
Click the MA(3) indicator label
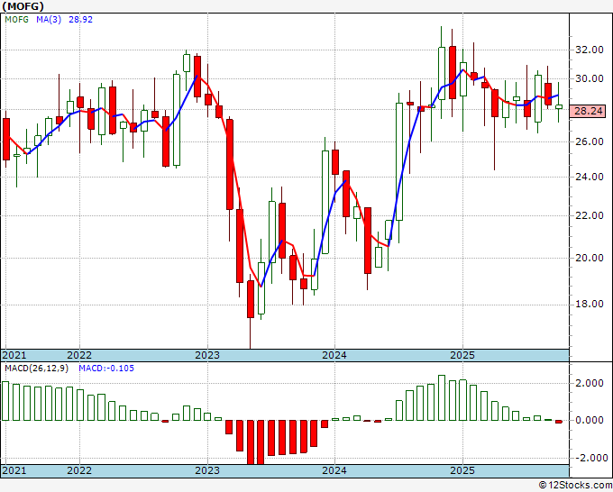49,20
